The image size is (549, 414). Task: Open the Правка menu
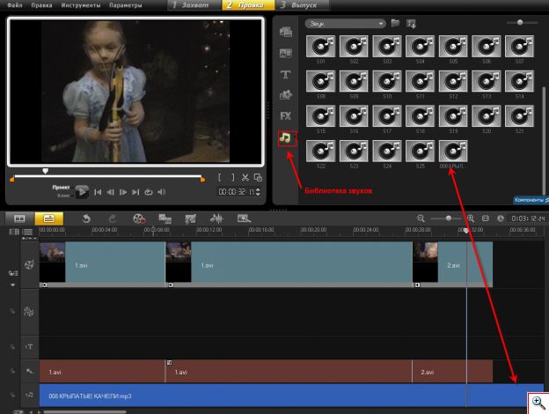41,5
